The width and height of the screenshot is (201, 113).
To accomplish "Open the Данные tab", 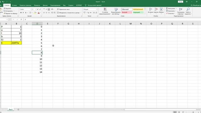I will (45, 5).
